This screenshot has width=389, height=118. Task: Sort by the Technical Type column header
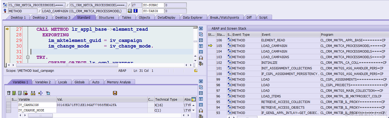(x=169, y=99)
